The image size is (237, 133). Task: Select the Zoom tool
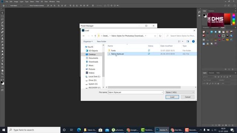(x=2, y=74)
